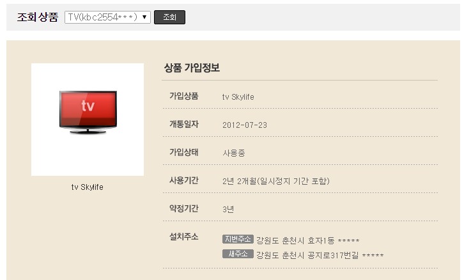Click the tv Skylife caption below the image
The height and width of the screenshot is (280, 471).
88,187
